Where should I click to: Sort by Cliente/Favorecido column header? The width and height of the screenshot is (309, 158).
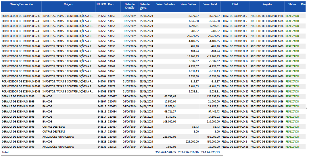pyautogui.click(x=21, y=4)
